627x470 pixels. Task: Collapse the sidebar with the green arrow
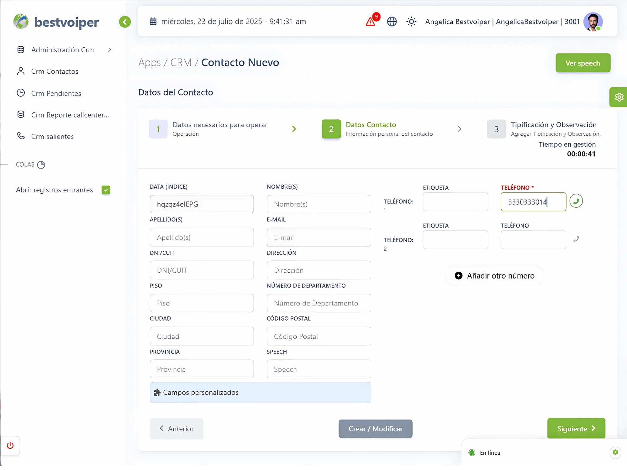[x=125, y=22]
